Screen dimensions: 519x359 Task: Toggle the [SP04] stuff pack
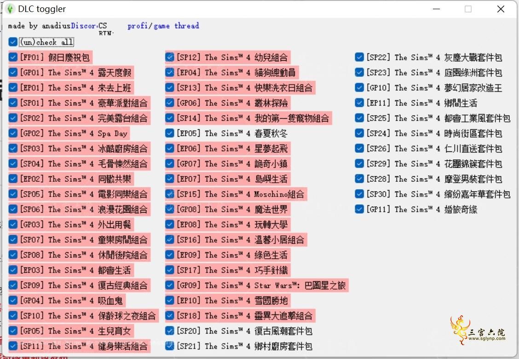coord(13,164)
